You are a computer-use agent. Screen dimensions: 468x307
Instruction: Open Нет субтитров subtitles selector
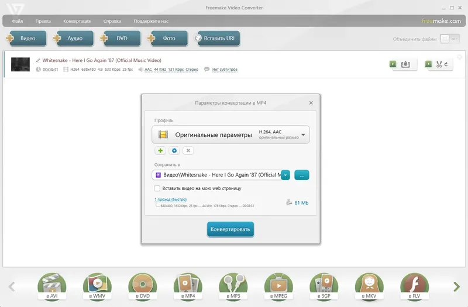pos(225,70)
